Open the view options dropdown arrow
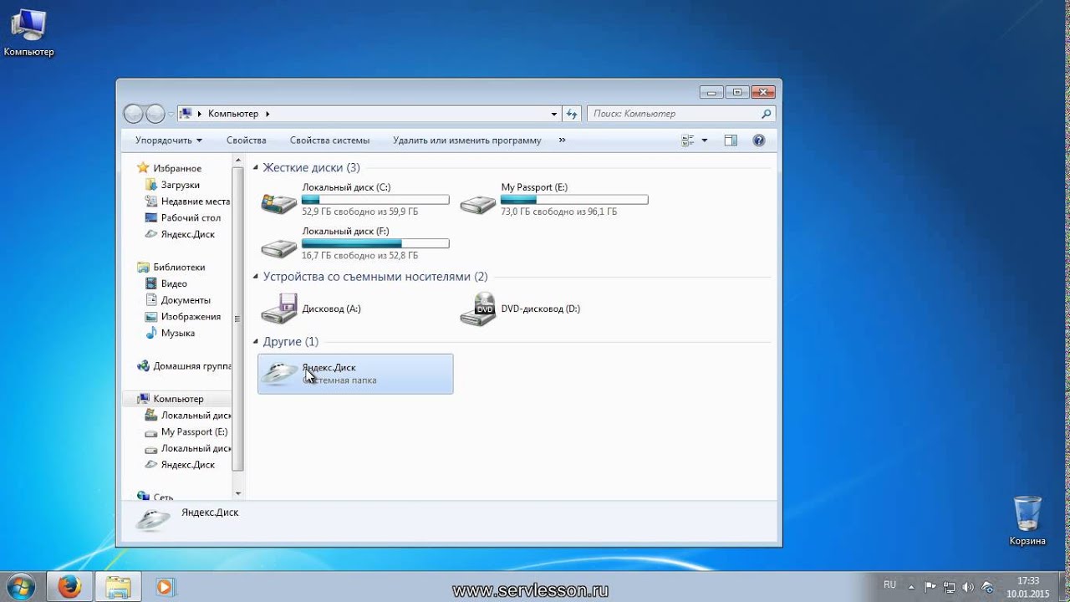 pyautogui.click(x=705, y=140)
